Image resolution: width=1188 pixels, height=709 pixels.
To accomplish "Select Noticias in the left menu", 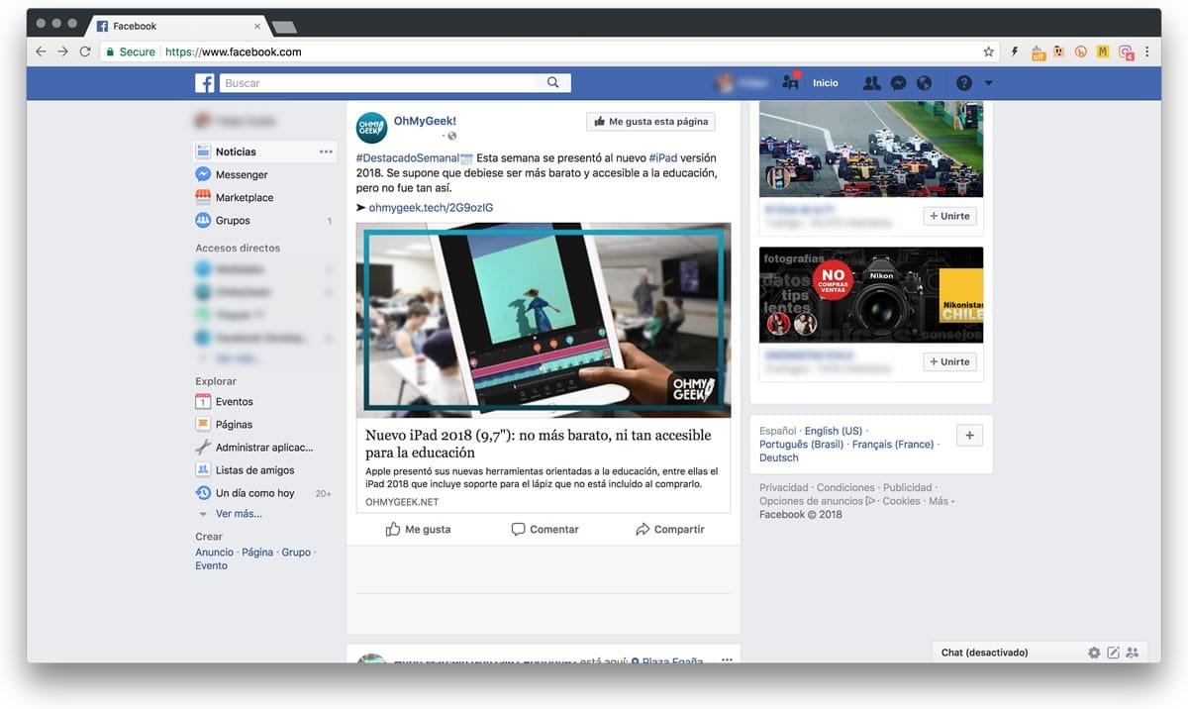I will [x=235, y=152].
